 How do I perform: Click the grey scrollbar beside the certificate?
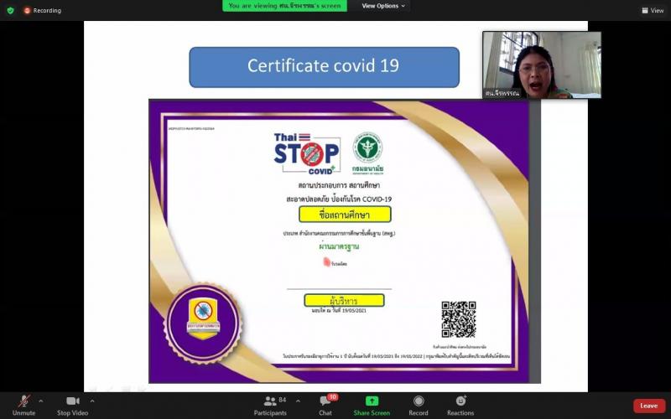(535, 241)
